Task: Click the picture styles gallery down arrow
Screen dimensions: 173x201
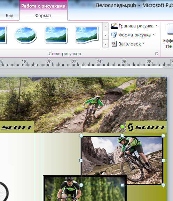Action: point(105,35)
